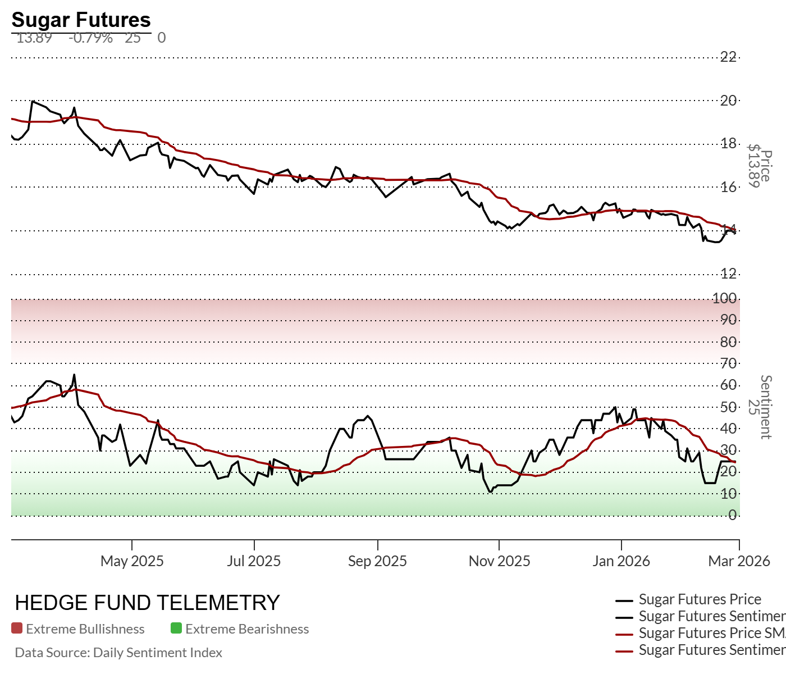This screenshot has width=786, height=674.
Task: Open the Data Source: Daily Sentiment Index text
Action: (x=118, y=653)
